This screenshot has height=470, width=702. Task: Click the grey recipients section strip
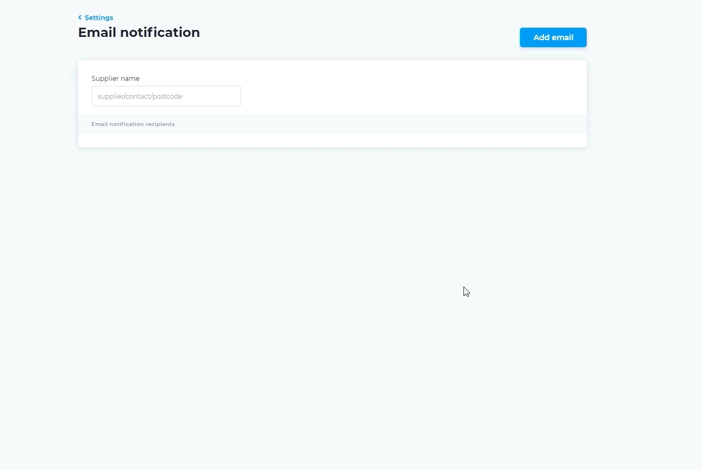pos(333,124)
